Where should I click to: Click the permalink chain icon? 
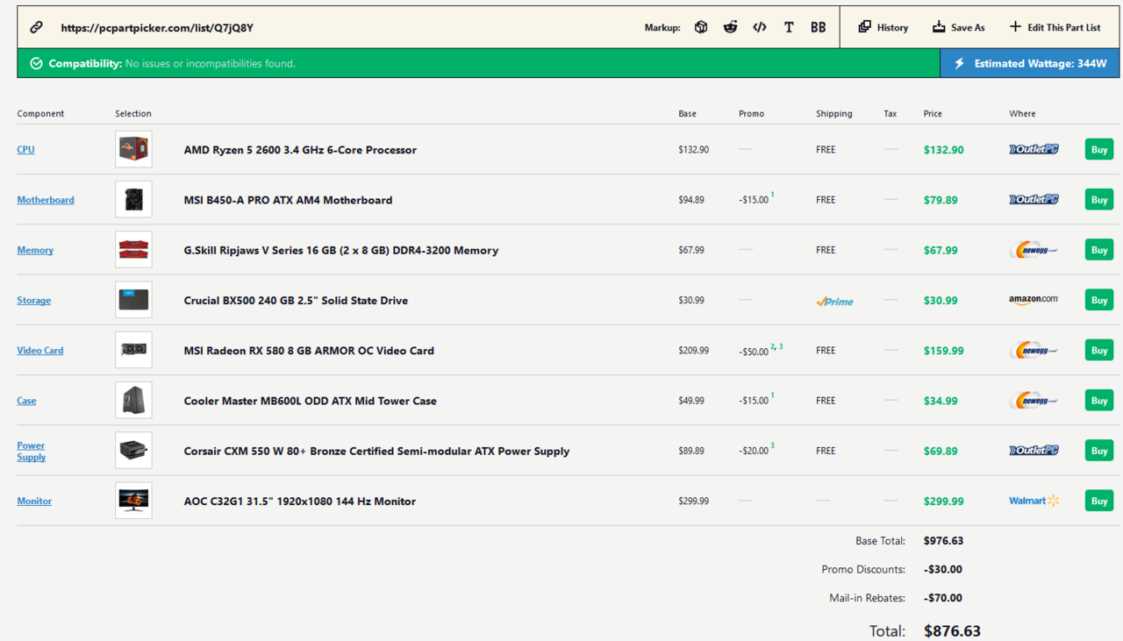pyautogui.click(x=36, y=27)
